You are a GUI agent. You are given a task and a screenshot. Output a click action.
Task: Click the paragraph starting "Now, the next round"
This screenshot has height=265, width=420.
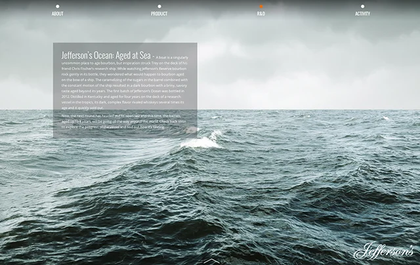tap(124, 121)
